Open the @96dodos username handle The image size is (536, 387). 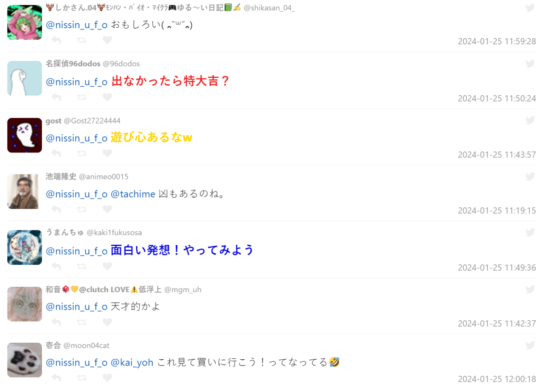[x=121, y=64]
